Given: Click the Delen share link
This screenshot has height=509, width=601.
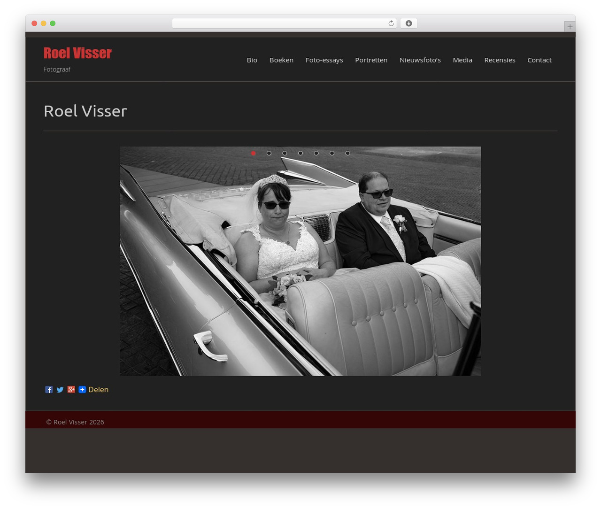Looking at the screenshot, I should coord(98,390).
